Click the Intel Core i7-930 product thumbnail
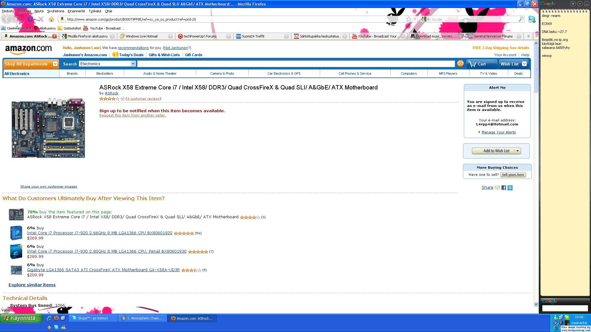The image size is (591, 332). (16, 251)
